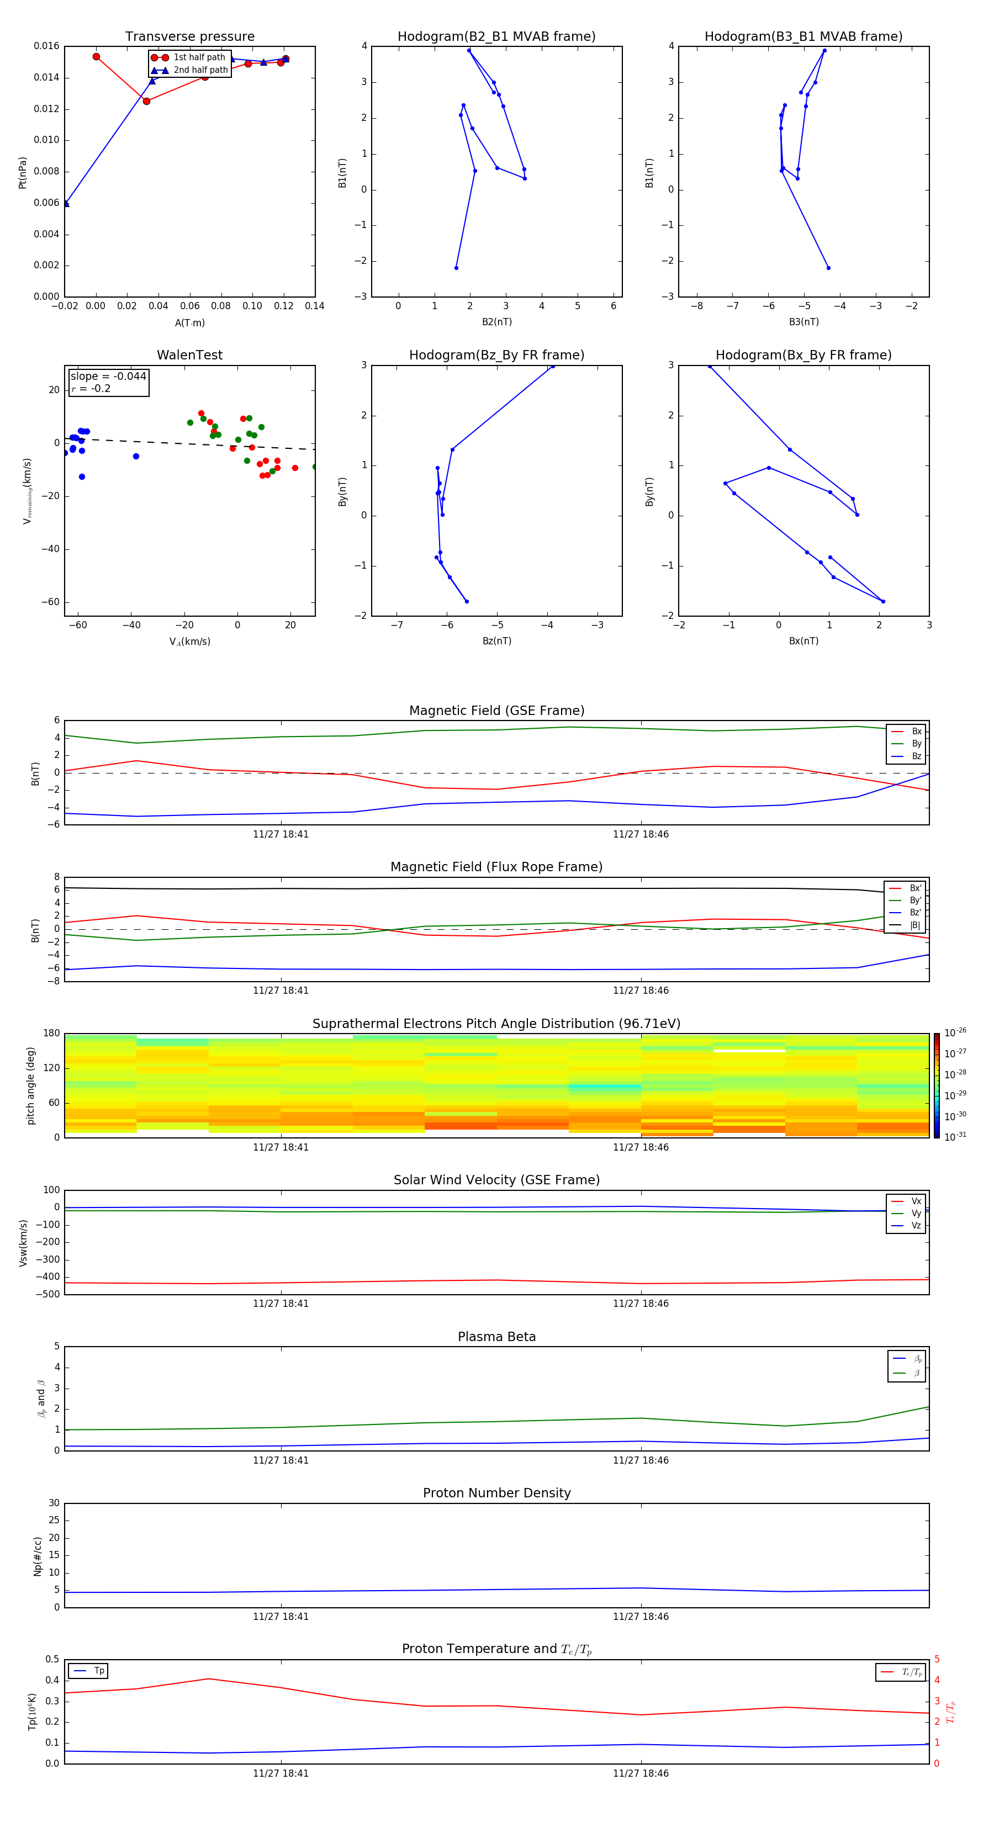Image resolution: width=994 pixels, height=1822 pixels.
Task: Click the 'B3(nT)' x-axis label
Action: [803, 322]
